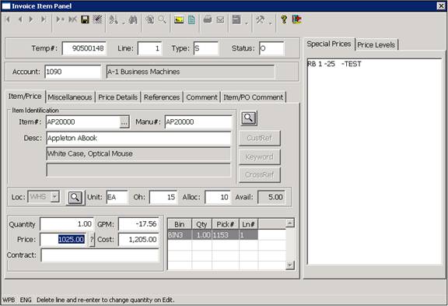
Task: Click the Pick# column header
Action: 226,224
